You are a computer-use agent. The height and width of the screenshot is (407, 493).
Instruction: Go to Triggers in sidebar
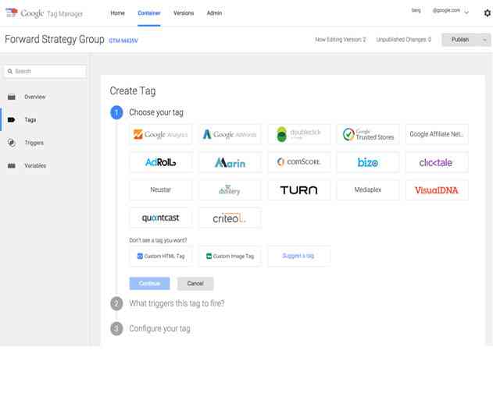pos(34,143)
